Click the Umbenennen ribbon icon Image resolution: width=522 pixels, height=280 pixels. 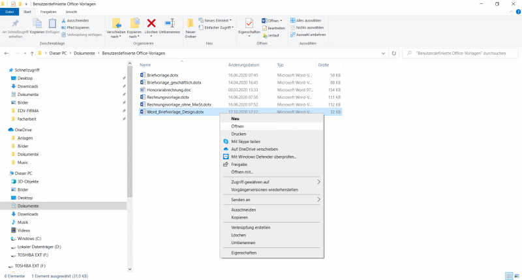(x=170, y=24)
